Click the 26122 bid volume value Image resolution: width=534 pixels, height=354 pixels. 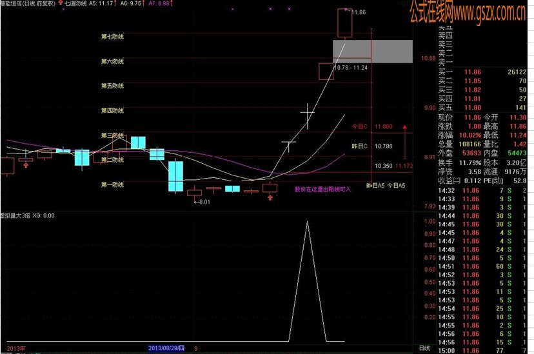point(517,72)
